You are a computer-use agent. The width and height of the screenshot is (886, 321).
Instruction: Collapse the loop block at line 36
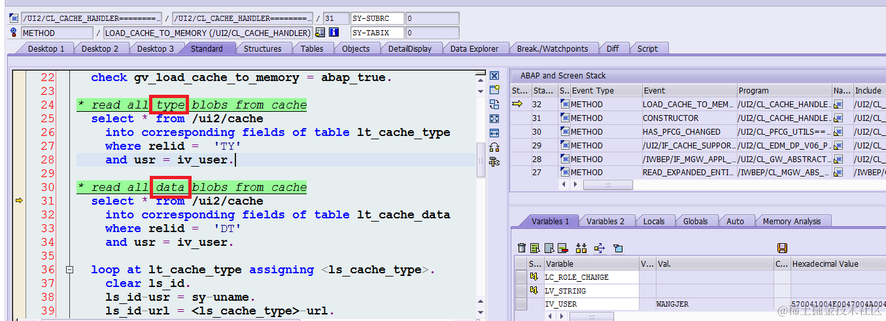(x=70, y=270)
